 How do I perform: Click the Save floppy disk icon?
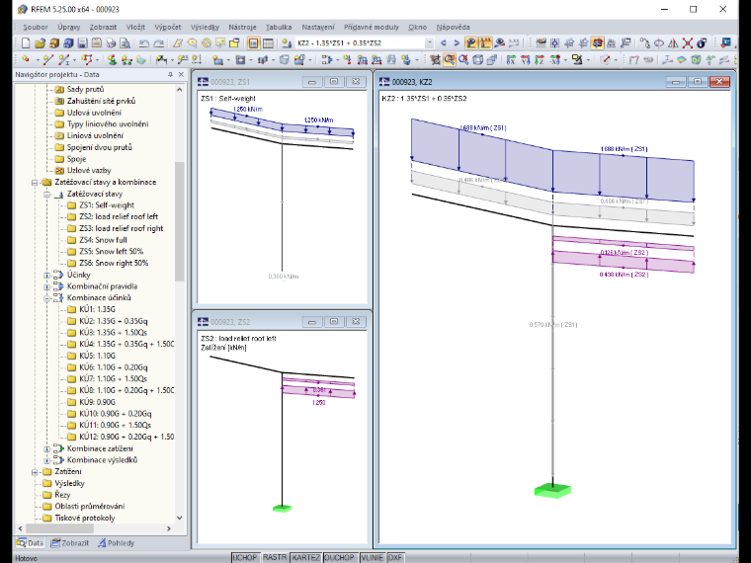[x=82, y=43]
